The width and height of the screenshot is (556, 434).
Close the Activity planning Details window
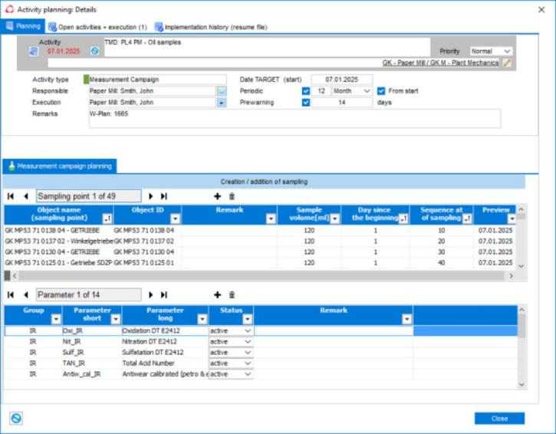(541, 9)
